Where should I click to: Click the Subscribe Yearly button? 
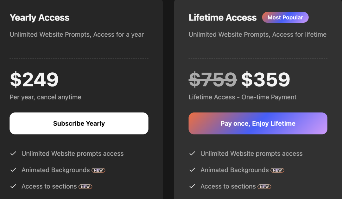(79, 123)
